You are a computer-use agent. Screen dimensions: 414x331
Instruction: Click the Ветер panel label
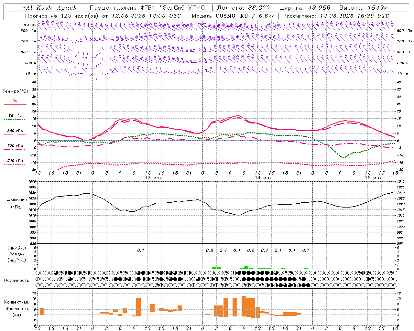30,25
